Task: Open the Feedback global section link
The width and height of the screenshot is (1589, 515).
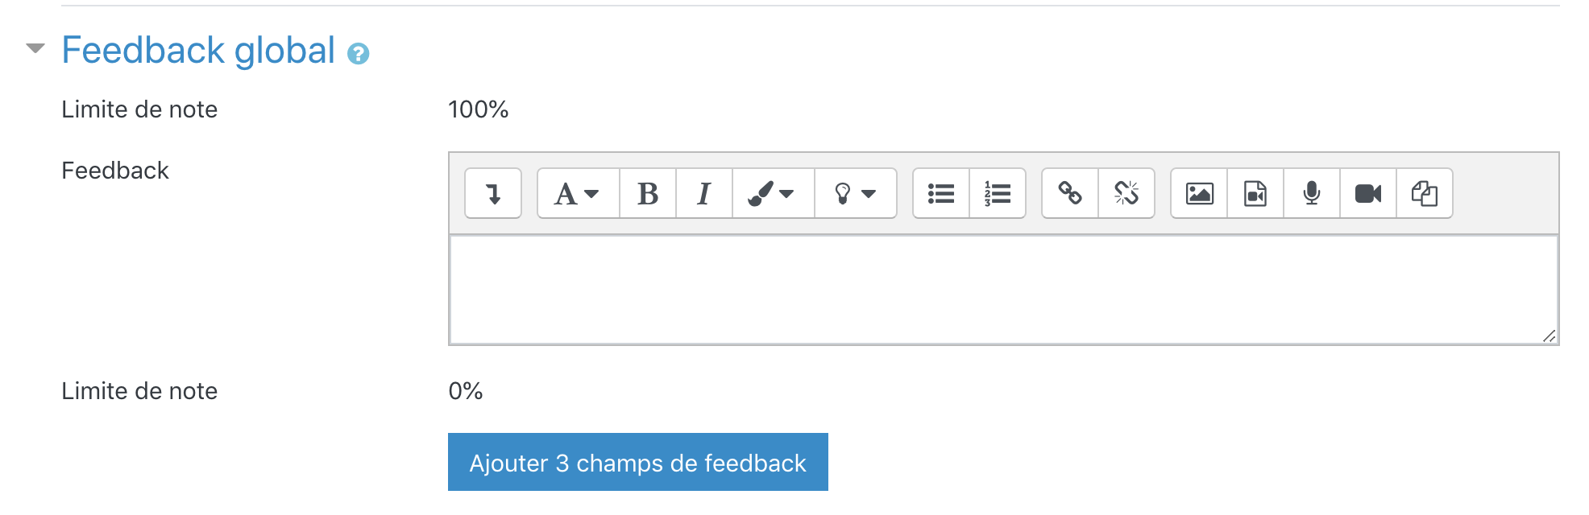Action: [198, 50]
